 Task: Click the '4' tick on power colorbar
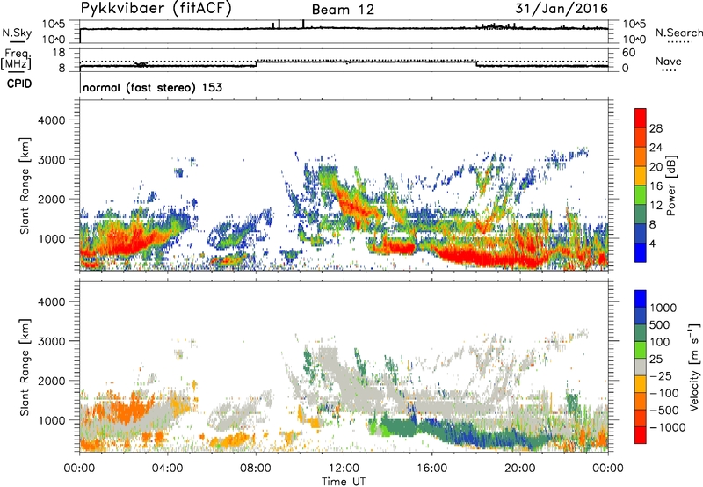tap(653, 243)
